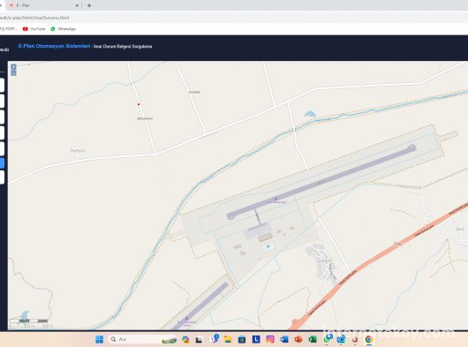468x347 pixels.
Task: Click the E-Plan Otomasyon Sistemleri title link
Action: click(54, 46)
